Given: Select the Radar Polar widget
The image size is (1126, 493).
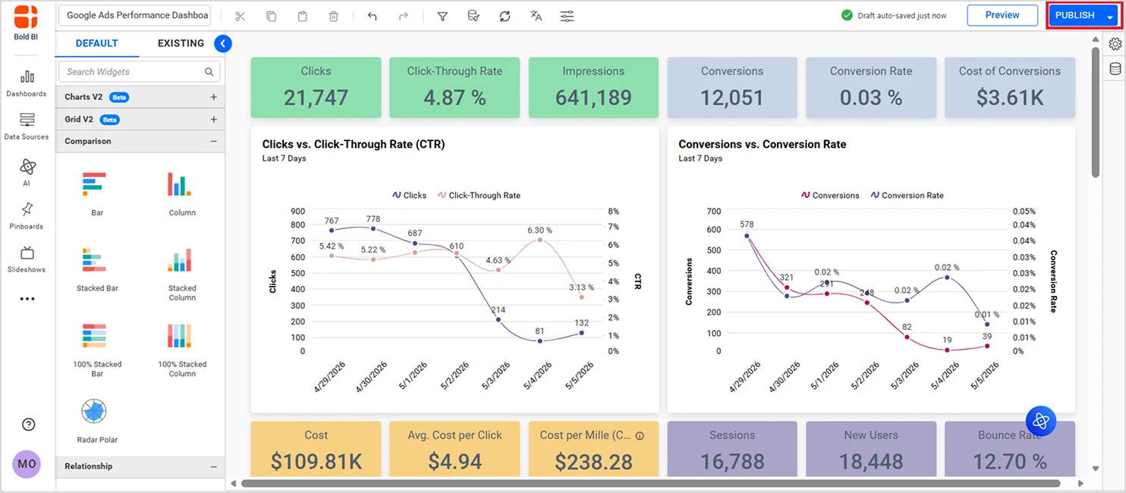Looking at the screenshot, I should coord(97,421).
